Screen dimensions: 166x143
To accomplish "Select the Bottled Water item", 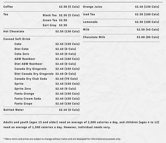I will pos(14,110).
